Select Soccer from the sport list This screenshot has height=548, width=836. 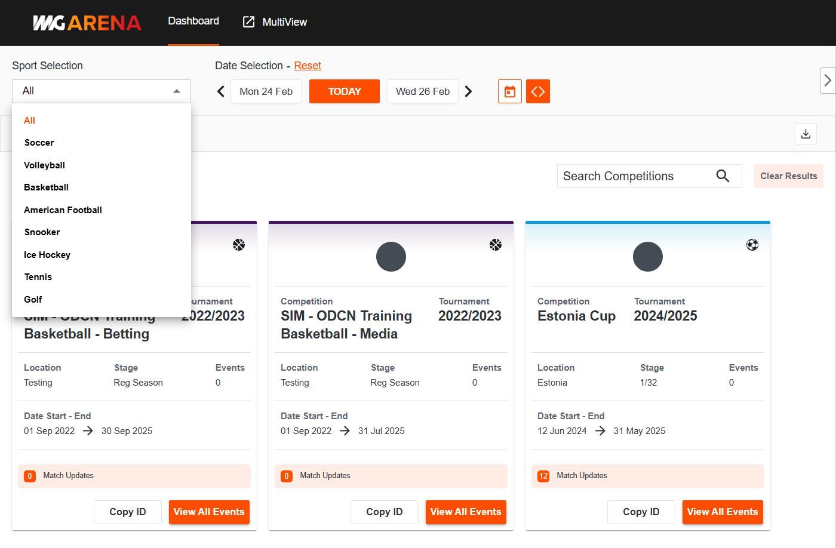(39, 143)
